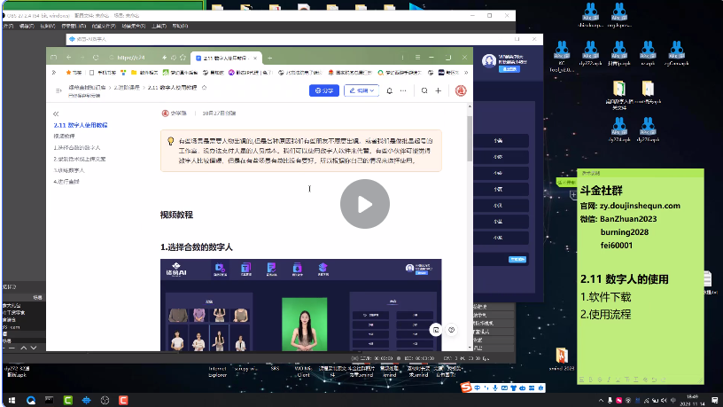
Task: Click the bookmark star in address bar
Action: [183, 58]
